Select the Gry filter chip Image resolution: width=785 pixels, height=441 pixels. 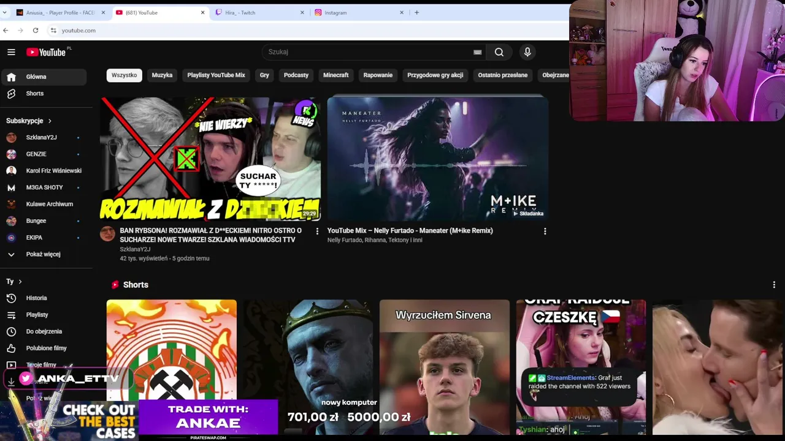[x=264, y=75]
